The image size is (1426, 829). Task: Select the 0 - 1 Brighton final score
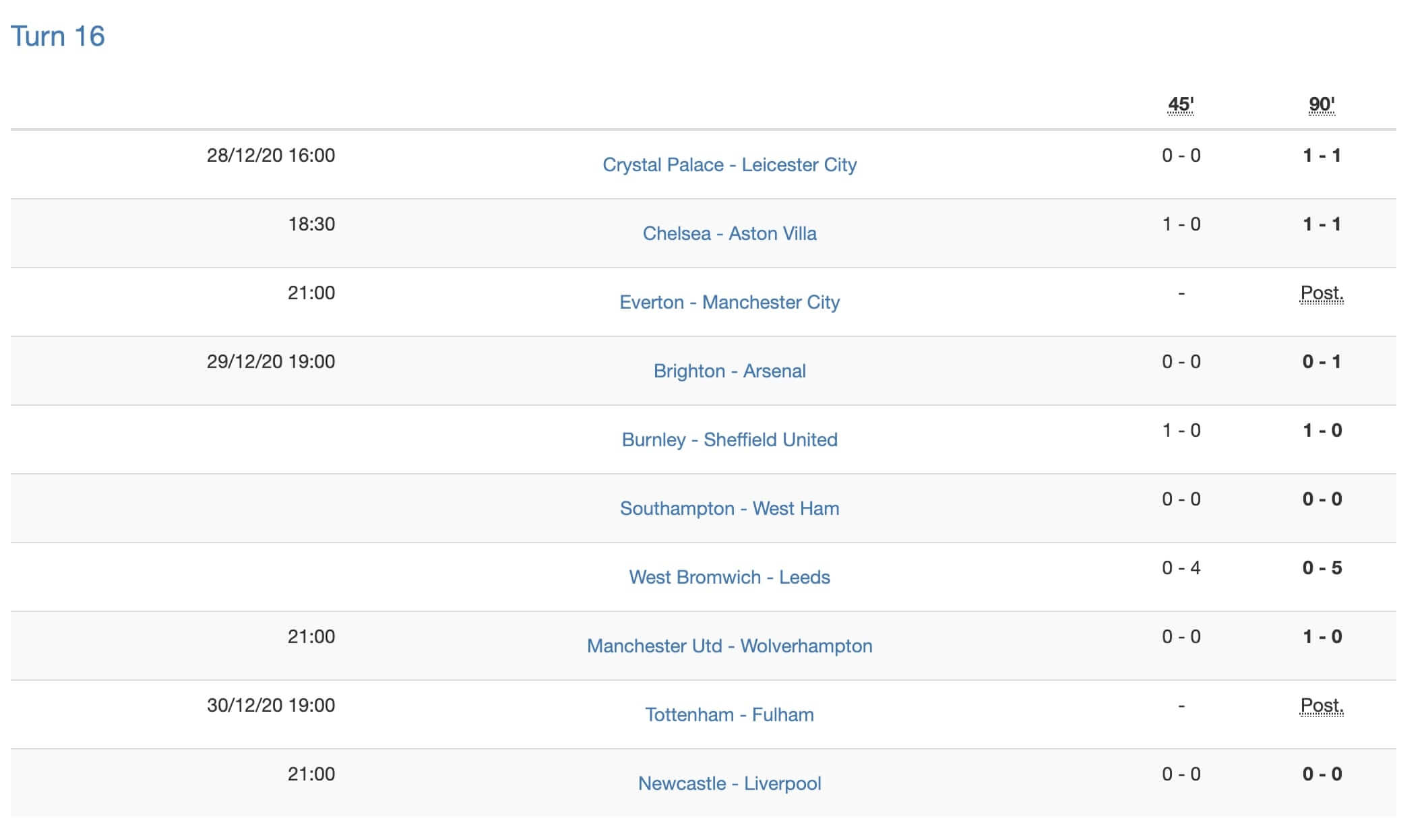point(1322,361)
